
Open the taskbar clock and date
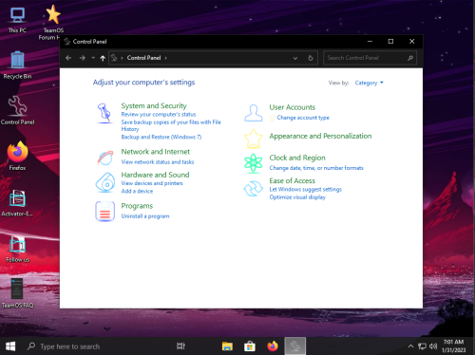(453, 346)
